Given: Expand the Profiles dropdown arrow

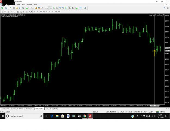Looking at the screenshot, I should (8, 8).
